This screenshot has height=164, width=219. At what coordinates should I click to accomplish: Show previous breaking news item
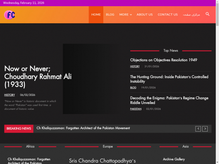[x=198, y=129]
